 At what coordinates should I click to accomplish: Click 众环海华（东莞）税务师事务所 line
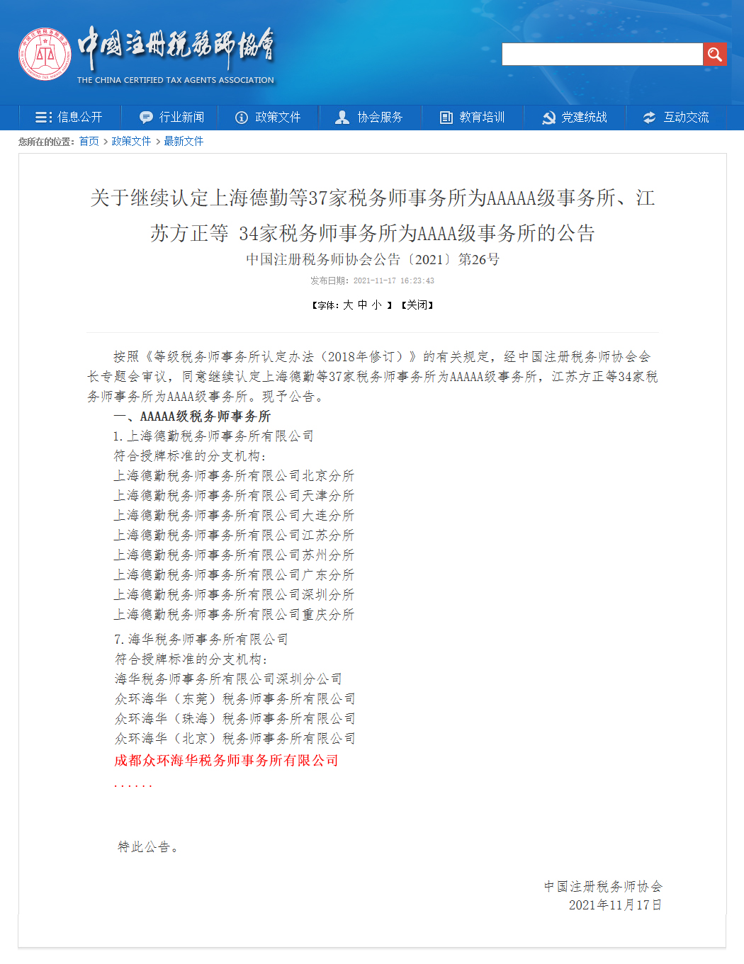pyautogui.click(x=235, y=699)
